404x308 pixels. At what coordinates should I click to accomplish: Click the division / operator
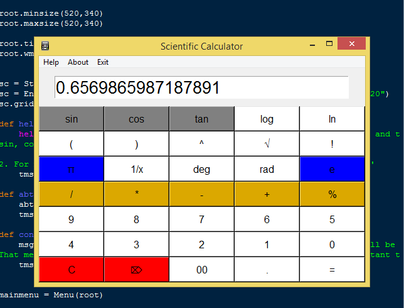click(x=72, y=194)
